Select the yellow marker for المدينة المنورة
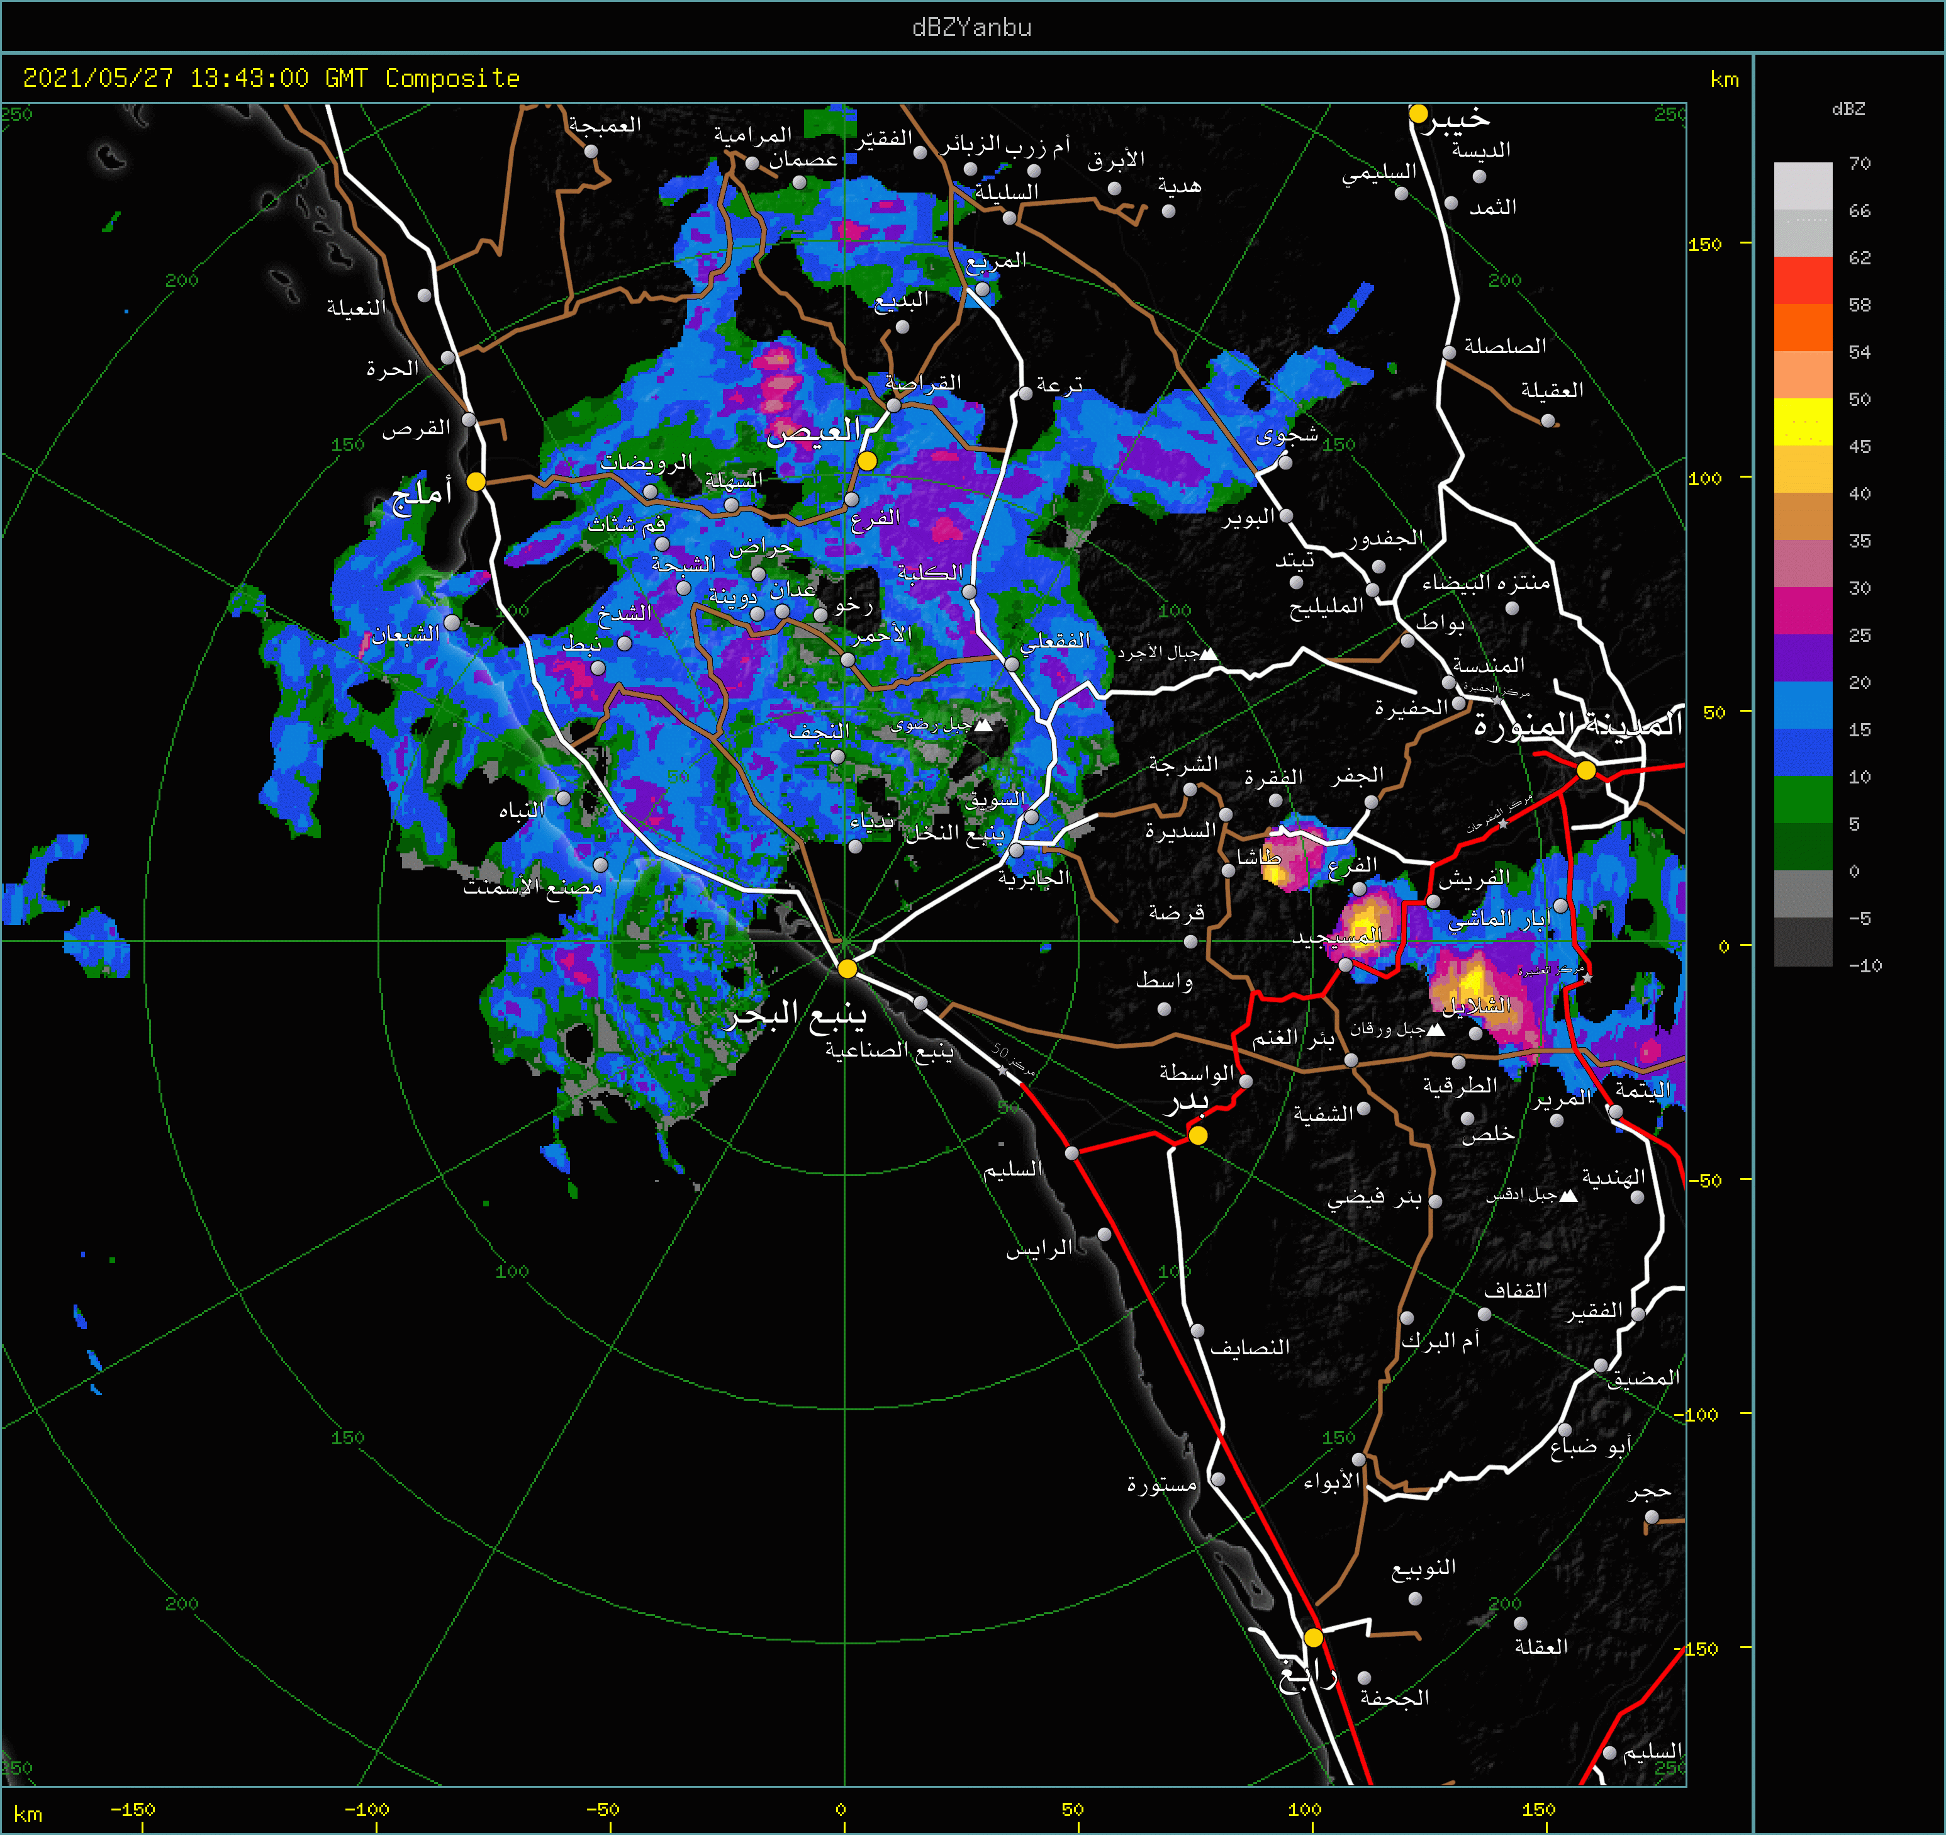Viewport: 1946px width, 1835px height. coord(1585,771)
